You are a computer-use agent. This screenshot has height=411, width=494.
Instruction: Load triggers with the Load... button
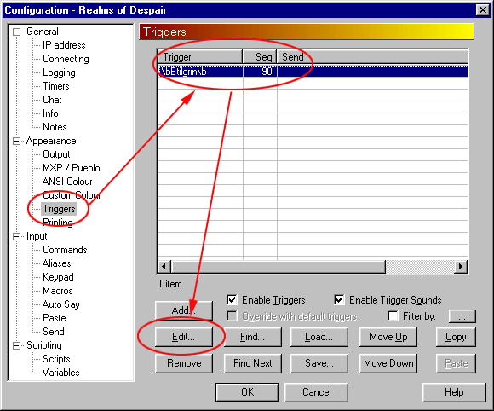[x=319, y=337]
